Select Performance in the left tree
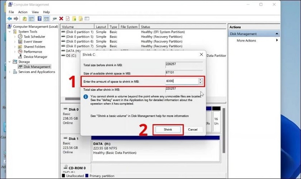Image resolution: width=301 pixels, height=179 pixels. click(33, 52)
